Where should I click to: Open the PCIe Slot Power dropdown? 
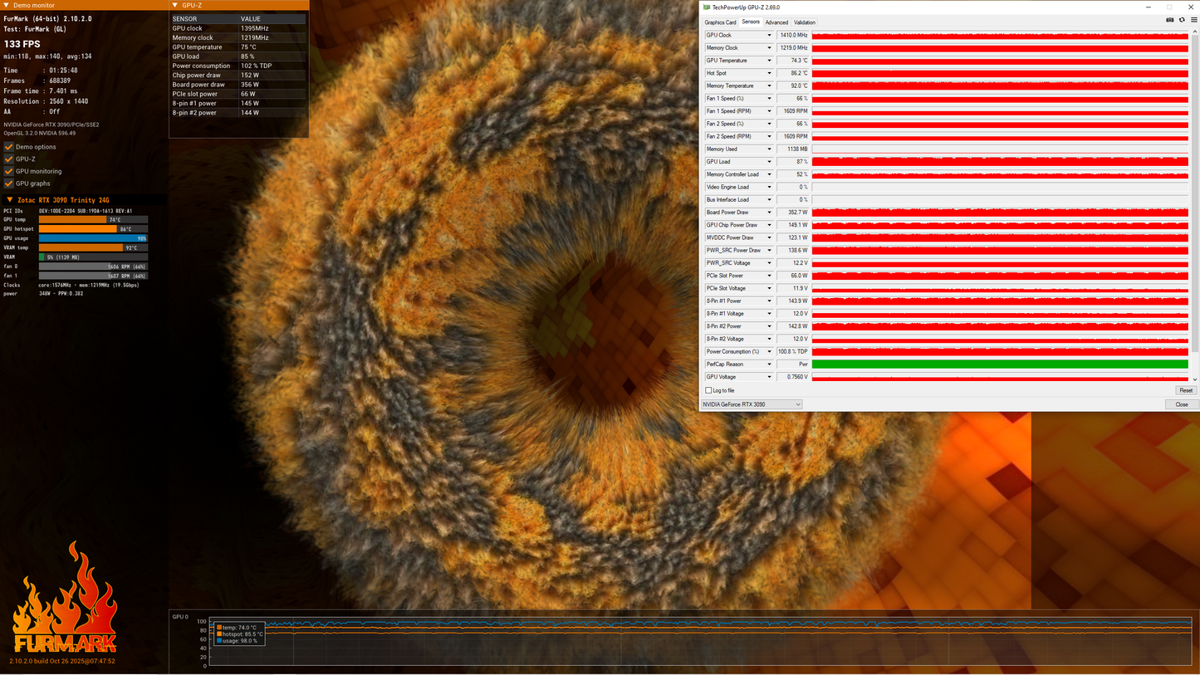(769, 276)
